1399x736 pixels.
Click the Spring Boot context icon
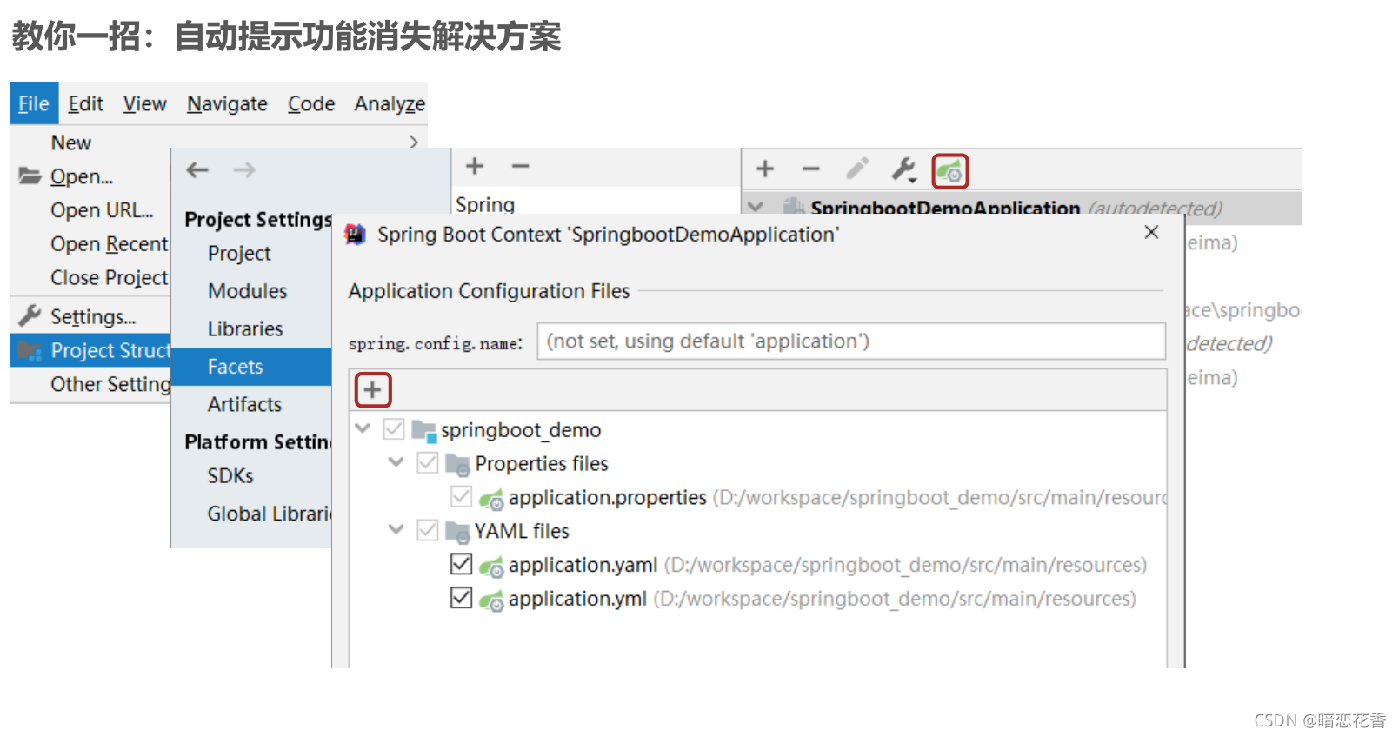949,170
